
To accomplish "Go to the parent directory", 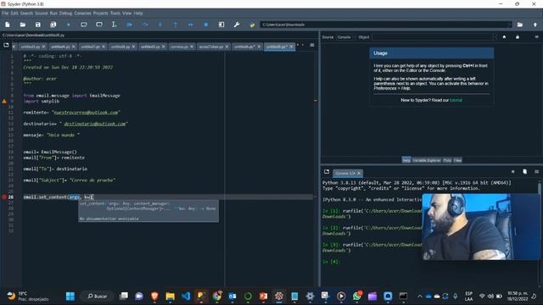I will pyautogui.click(x=535, y=25).
